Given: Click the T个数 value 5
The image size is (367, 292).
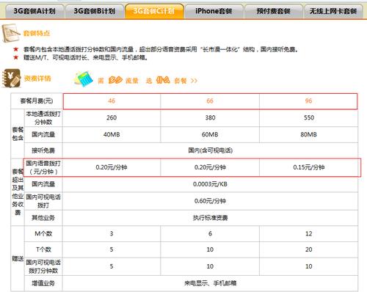Looking at the screenshot, I should [x=112, y=249].
